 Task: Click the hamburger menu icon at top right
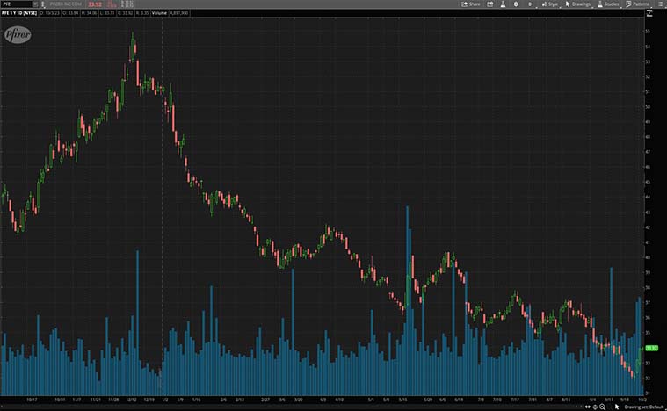(x=660, y=4)
